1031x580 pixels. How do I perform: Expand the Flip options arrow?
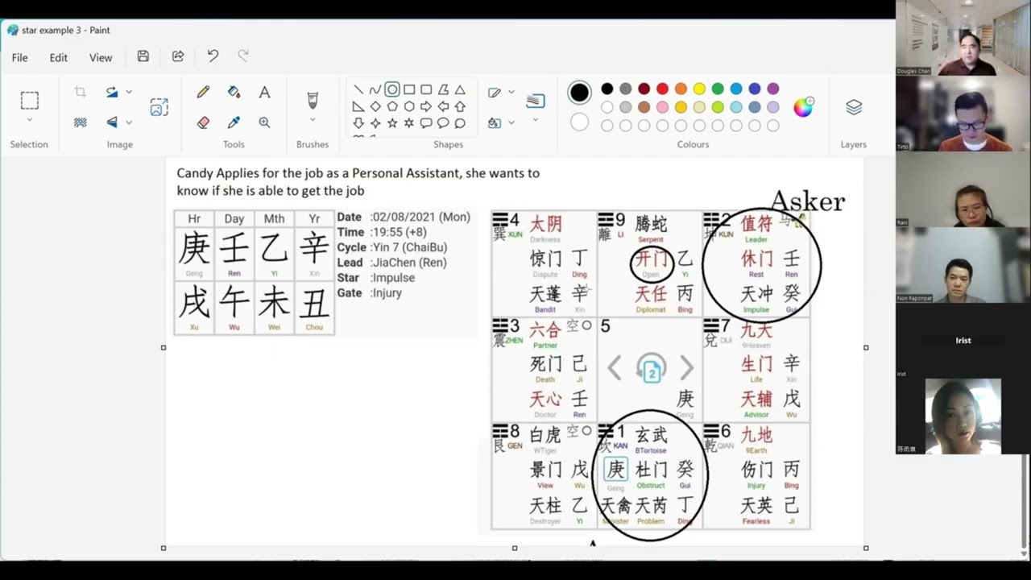pos(129,122)
